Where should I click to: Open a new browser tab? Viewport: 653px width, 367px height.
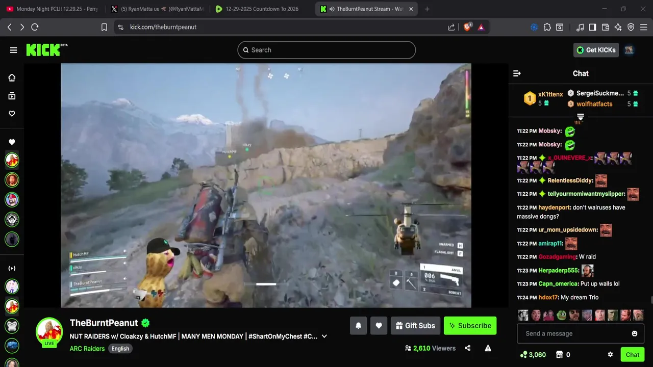pos(427,9)
